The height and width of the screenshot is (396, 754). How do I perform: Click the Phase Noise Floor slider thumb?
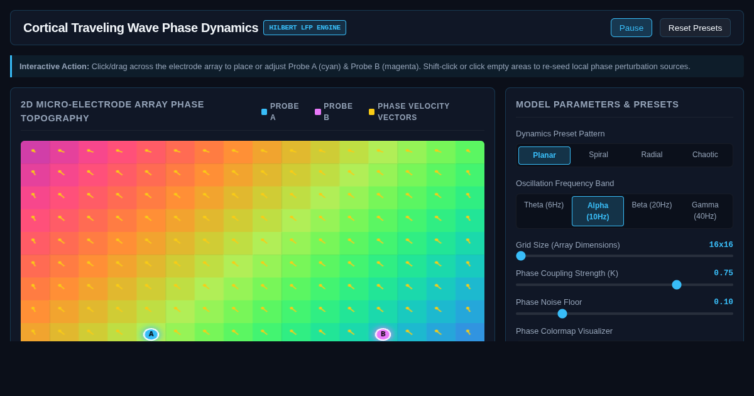click(x=562, y=314)
